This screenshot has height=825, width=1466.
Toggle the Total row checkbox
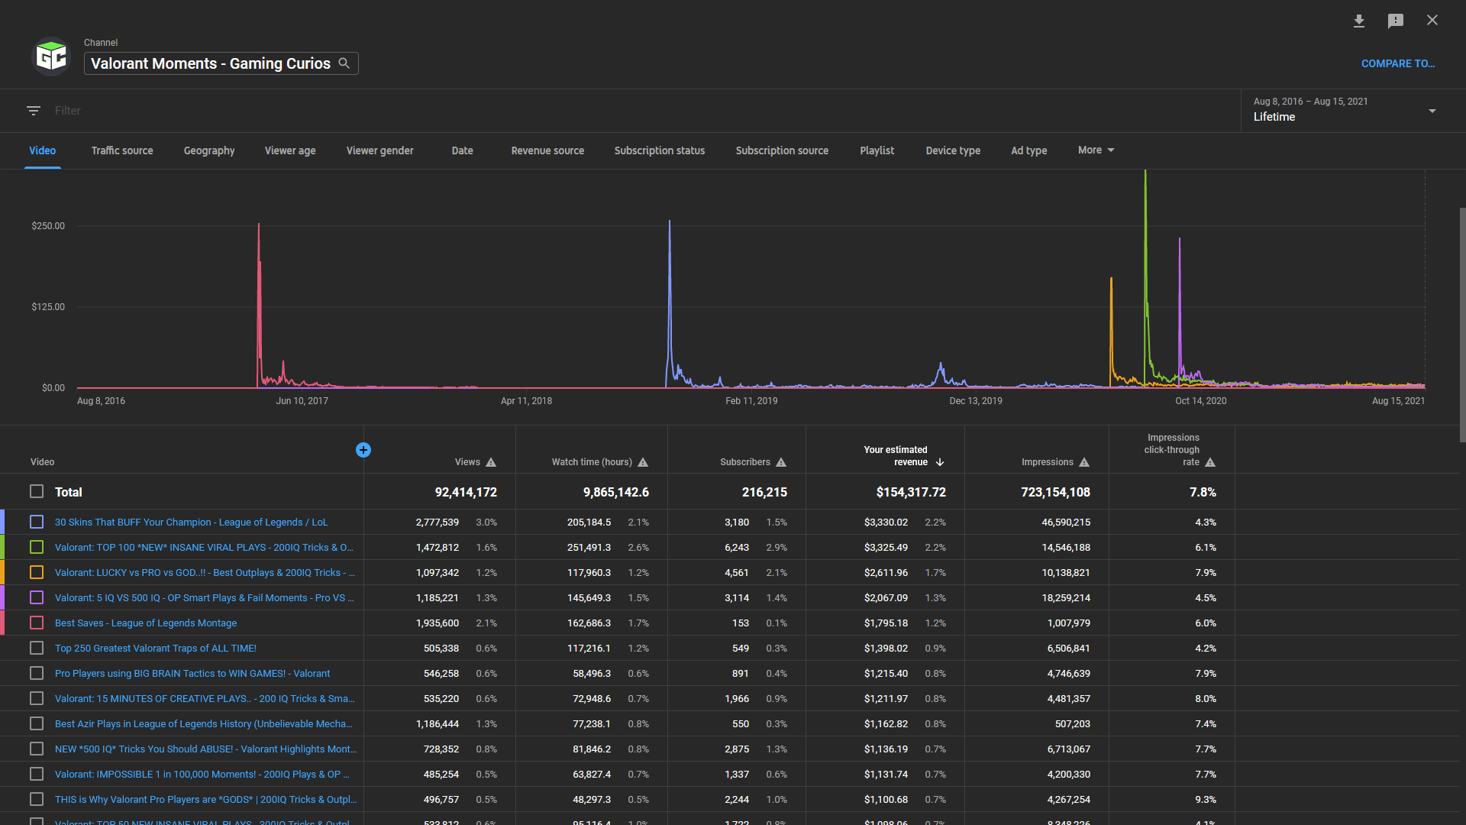(37, 492)
